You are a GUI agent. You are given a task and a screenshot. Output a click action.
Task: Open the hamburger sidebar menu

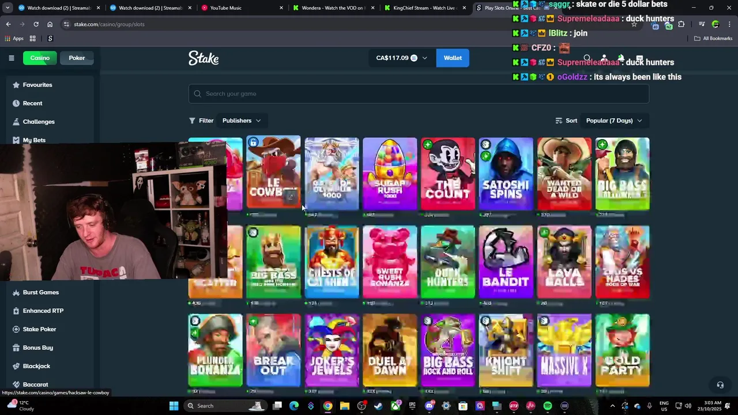11,58
